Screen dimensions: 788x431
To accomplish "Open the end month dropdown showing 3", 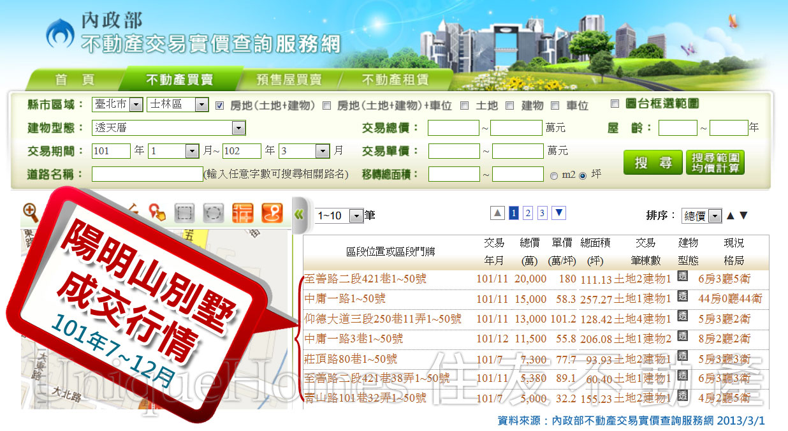I will pyautogui.click(x=305, y=151).
